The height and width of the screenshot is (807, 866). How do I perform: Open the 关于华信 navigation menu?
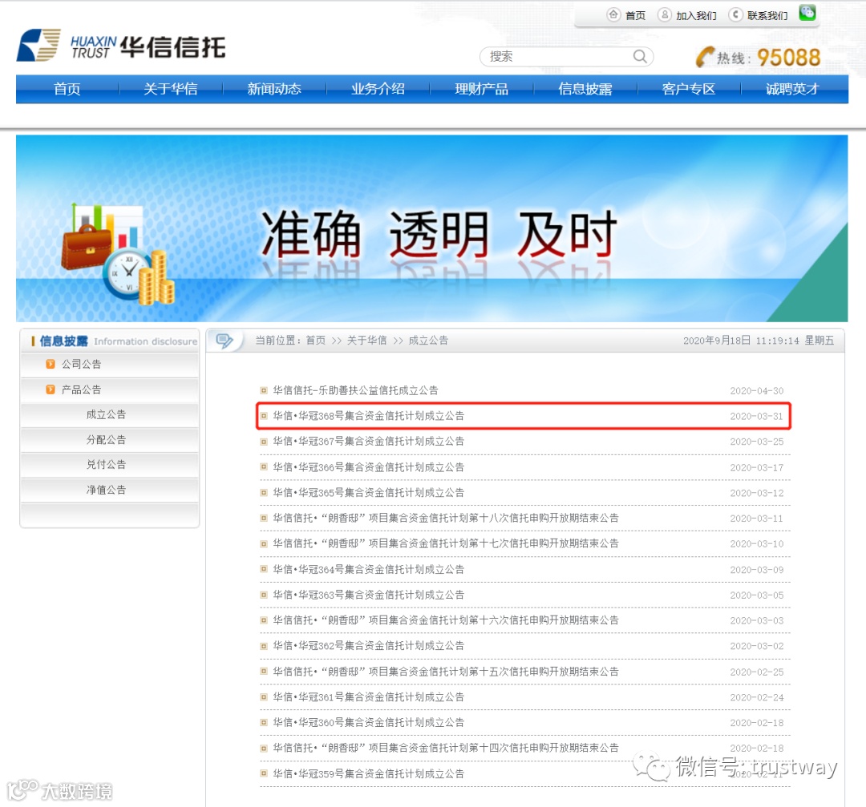click(x=171, y=89)
